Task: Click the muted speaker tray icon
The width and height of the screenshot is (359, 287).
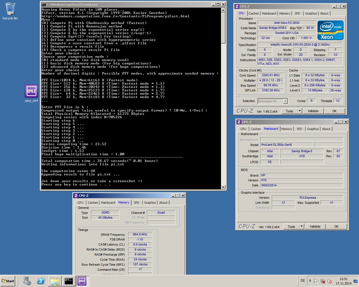Action: point(330,281)
